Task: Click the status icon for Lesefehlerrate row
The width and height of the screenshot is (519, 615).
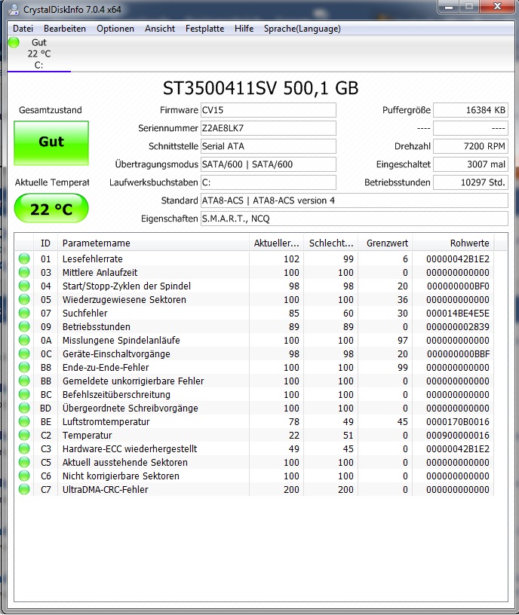Action: (x=24, y=259)
